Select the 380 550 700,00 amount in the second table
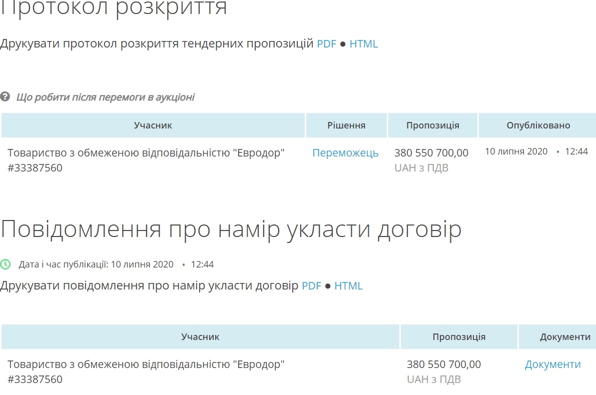 pyautogui.click(x=444, y=364)
